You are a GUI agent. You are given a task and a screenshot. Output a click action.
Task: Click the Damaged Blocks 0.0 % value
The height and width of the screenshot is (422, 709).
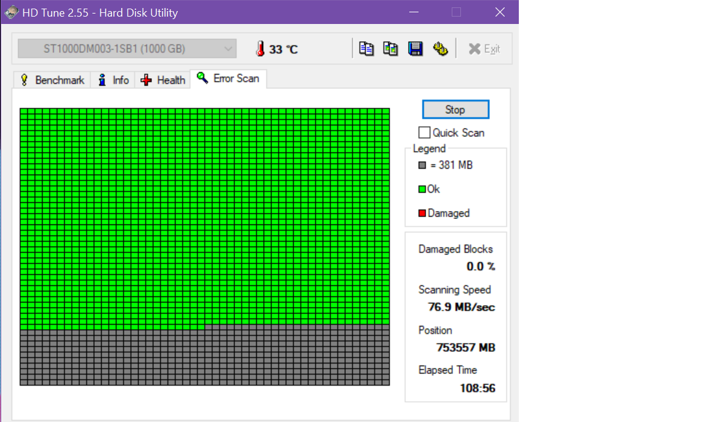pos(481,266)
